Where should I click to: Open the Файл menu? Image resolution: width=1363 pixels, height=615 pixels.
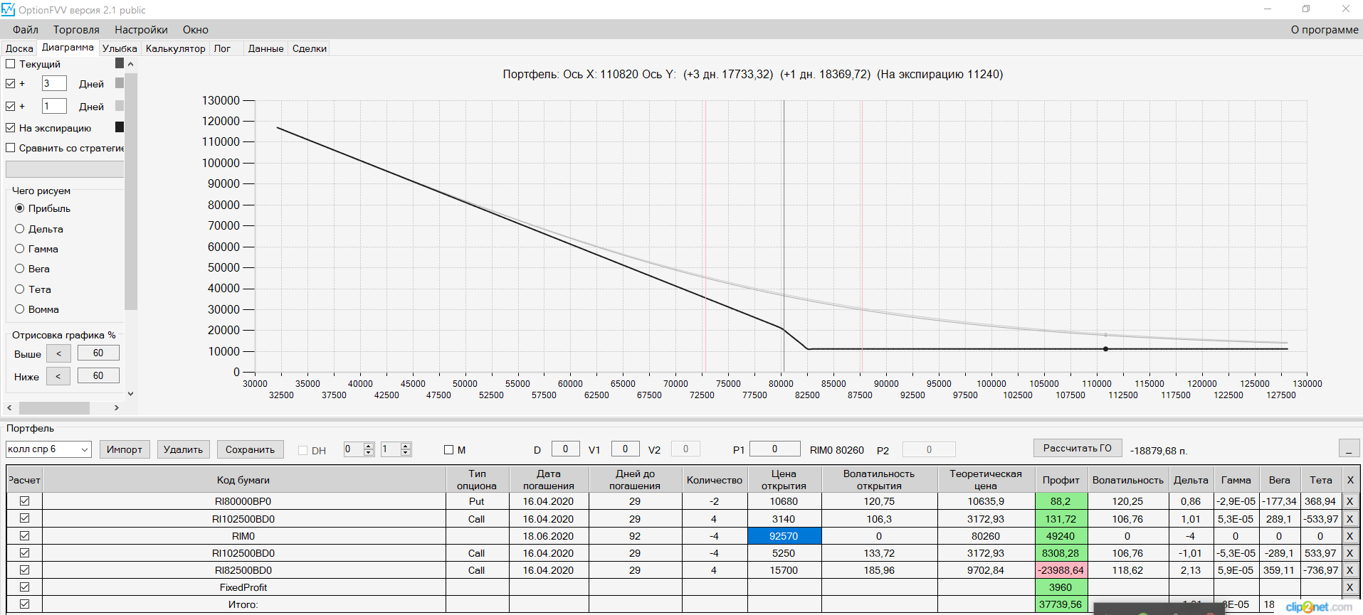click(26, 30)
